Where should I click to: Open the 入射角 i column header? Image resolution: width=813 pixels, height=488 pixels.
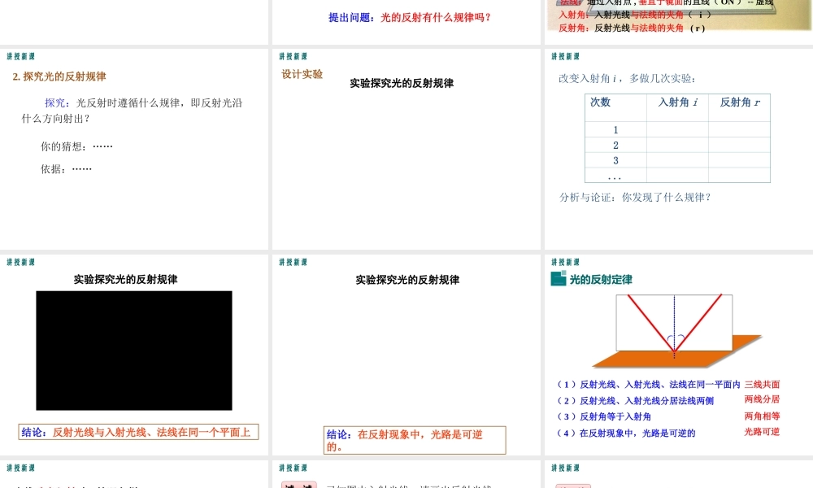(x=677, y=102)
